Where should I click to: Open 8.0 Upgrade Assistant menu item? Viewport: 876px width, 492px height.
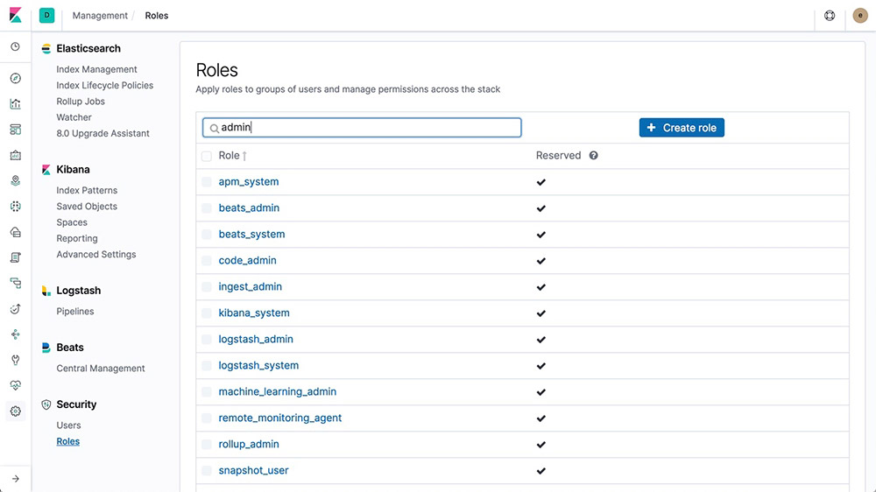102,133
